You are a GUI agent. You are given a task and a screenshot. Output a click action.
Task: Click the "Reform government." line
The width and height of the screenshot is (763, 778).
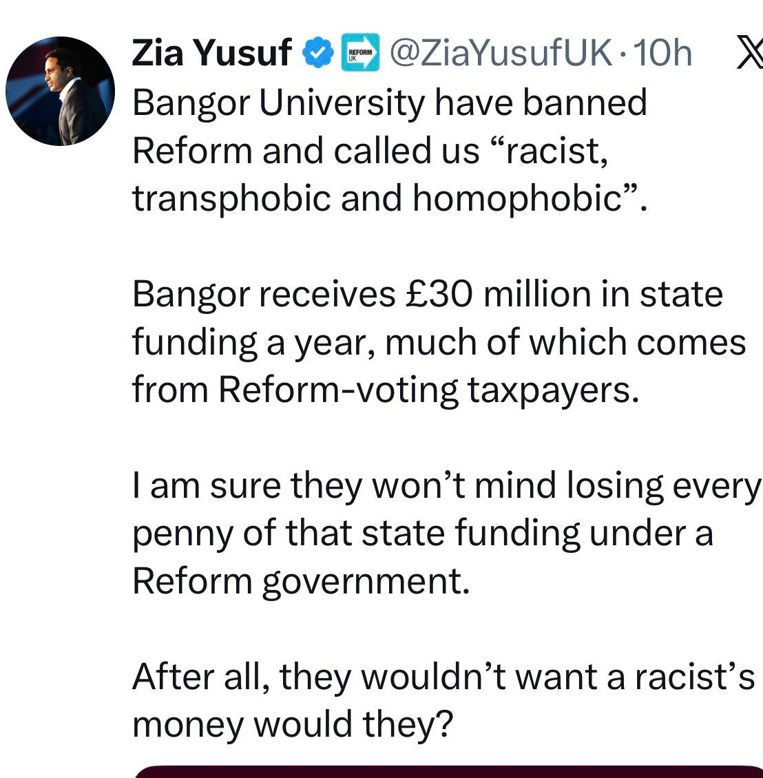301,581
